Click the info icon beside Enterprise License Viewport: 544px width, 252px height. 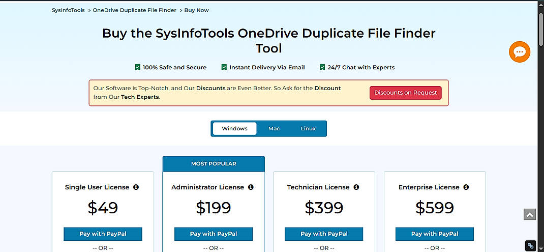pyautogui.click(x=466, y=187)
